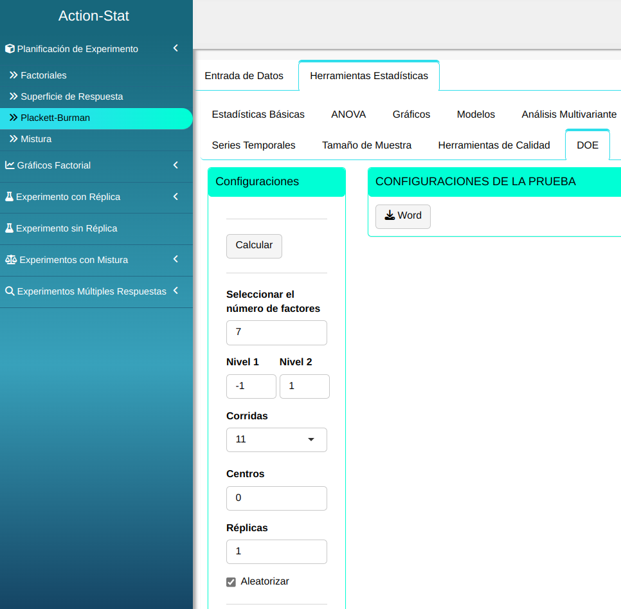Screen dimensions: 621x609
Task: Click the flask icon for Experimento con Réplica
Action: click(9, 197)
